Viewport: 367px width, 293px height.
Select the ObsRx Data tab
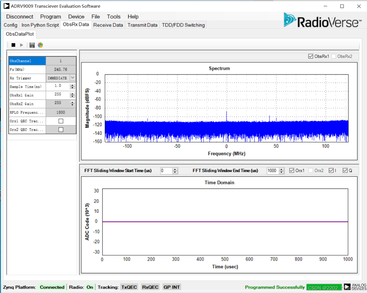76,25
